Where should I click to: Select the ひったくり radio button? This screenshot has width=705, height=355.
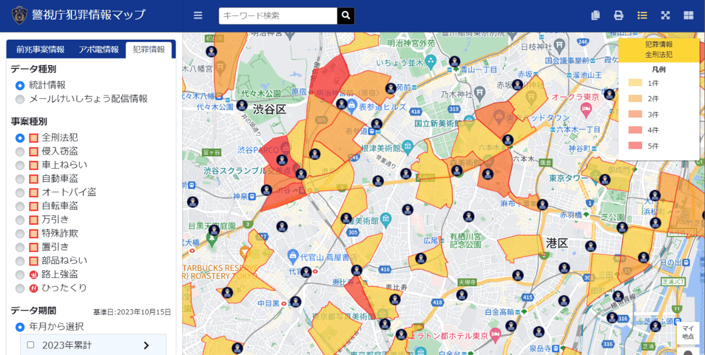20,288
